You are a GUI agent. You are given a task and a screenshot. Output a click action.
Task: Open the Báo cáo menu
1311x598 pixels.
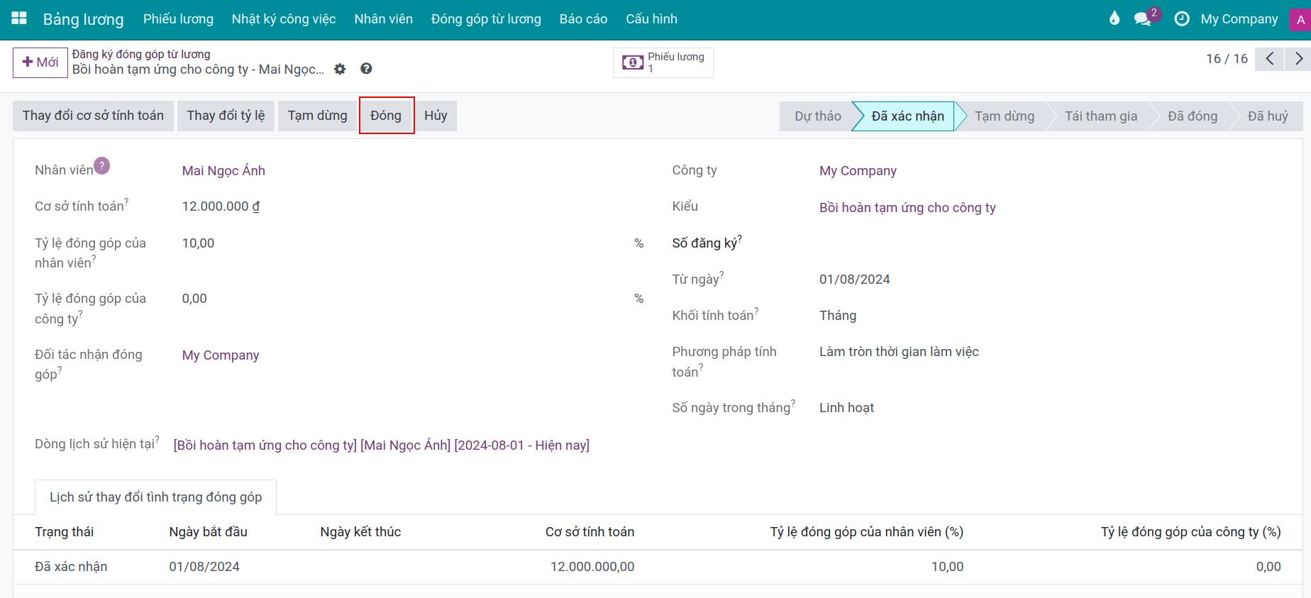click(x=583, y=19)
